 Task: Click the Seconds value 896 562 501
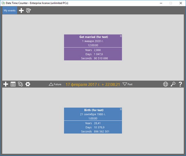point(101,132)
